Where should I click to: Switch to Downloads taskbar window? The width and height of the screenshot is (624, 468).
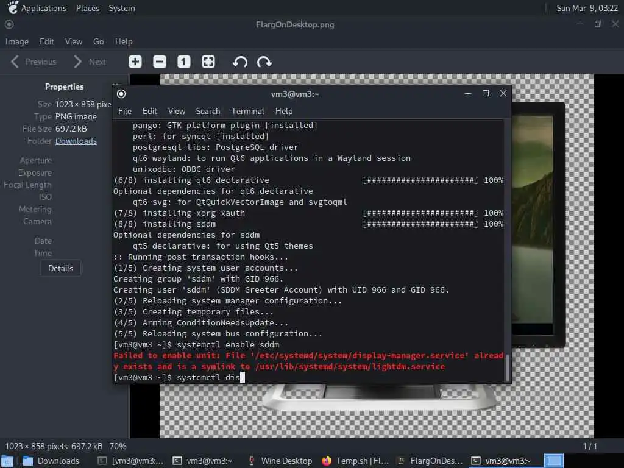tap(51, 461)
